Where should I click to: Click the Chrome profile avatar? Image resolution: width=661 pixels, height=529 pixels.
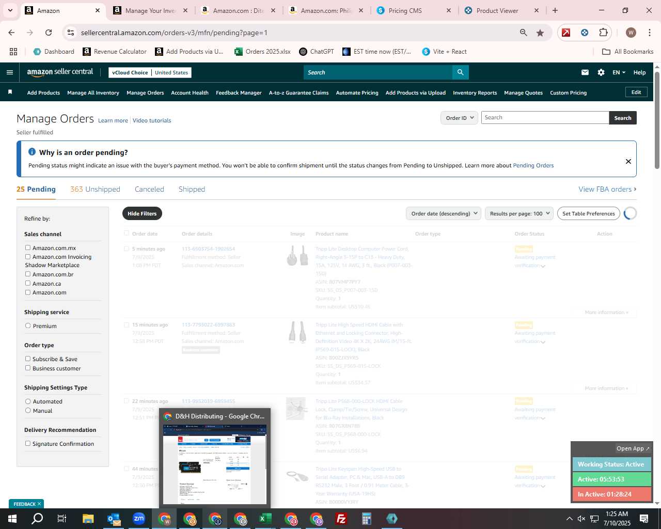click(631, 33)
